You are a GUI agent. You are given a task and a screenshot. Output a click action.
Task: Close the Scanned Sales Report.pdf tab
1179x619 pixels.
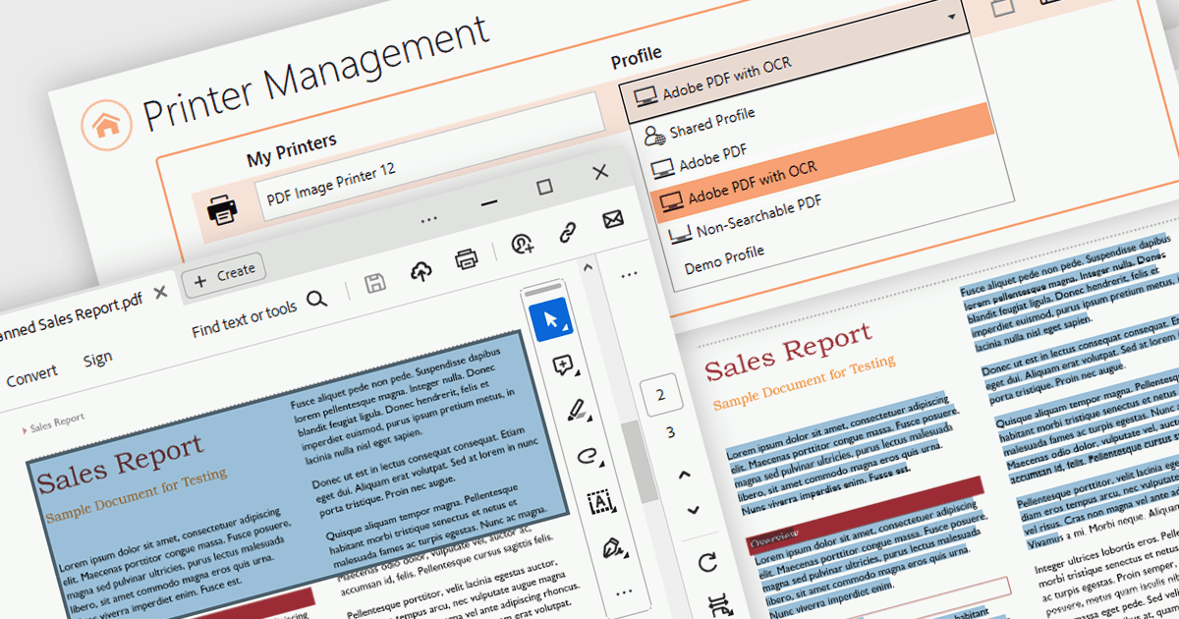coord(161,292)
